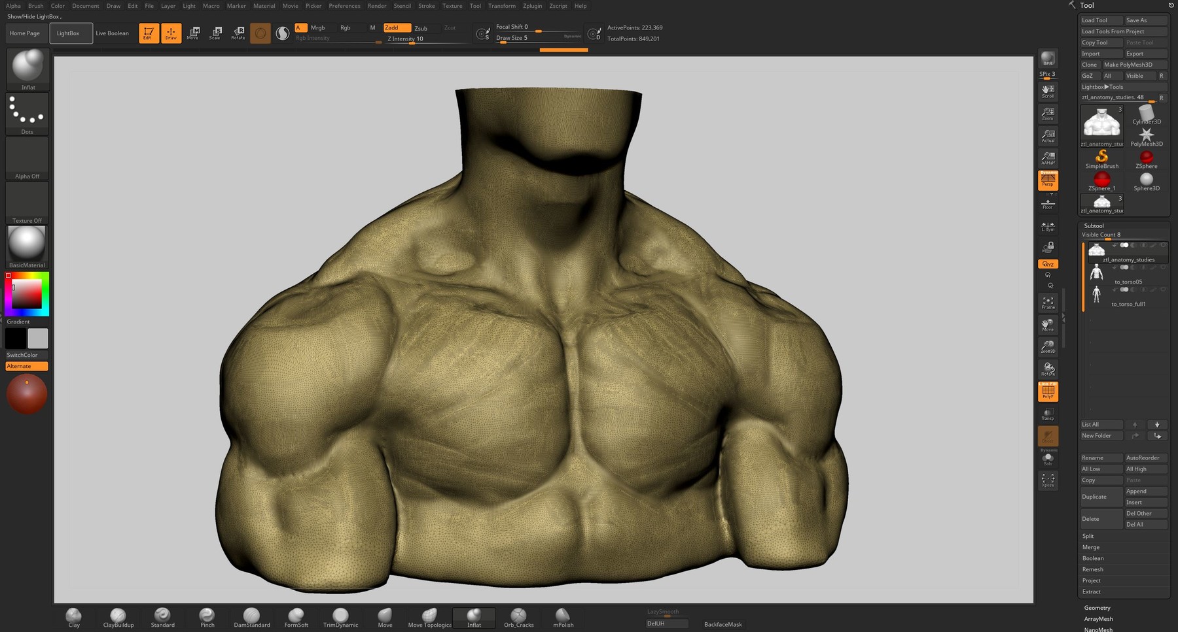Choose the SimpleBrush tool in the Tool palette
Image resolution: width=1178 pixels, height=632 pixels.
(x=1101, y=157)
